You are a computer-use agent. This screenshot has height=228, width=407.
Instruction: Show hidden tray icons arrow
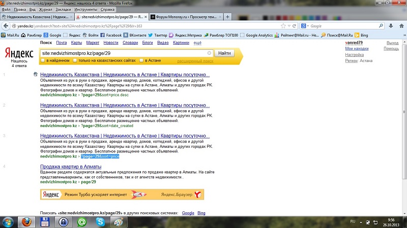(361, 222)
